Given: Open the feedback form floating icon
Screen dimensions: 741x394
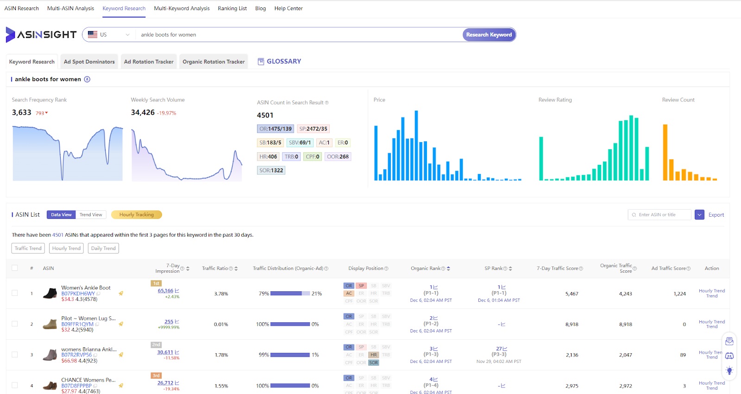Looking at the screenshot, I should click(729, 341).
